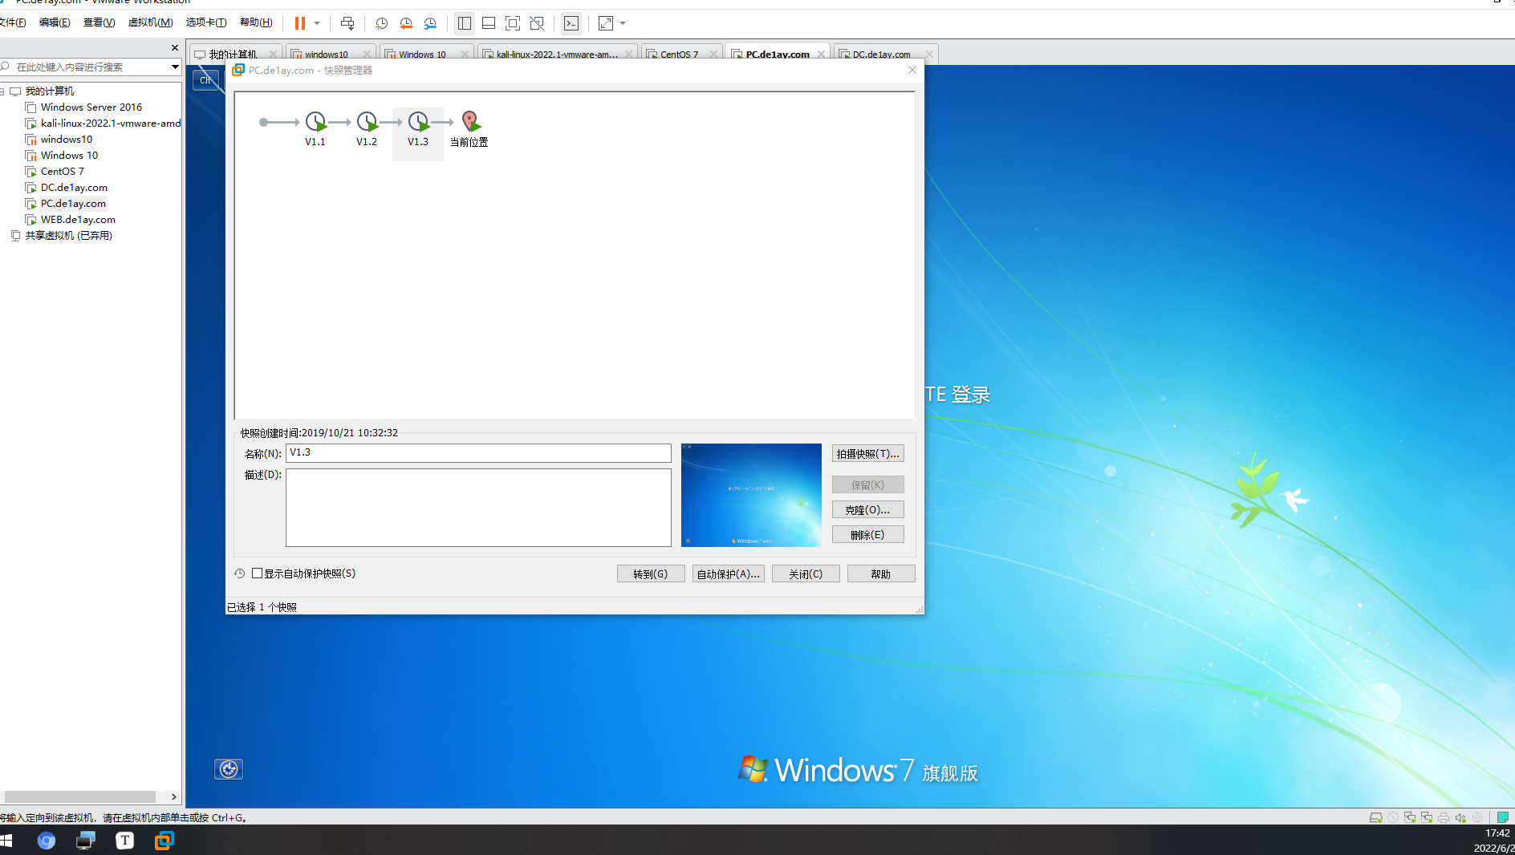Image resolution: width=1515 pixels, height=855 pixels.
Task: Select the 当前位置 current position marker
Action: click(469, 129)
